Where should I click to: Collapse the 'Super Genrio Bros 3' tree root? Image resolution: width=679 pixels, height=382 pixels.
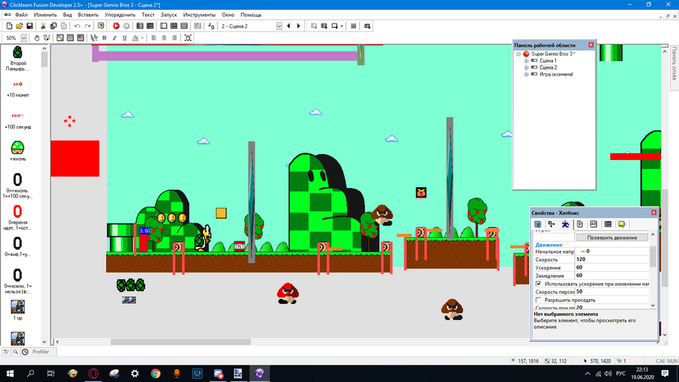point(519,54)
